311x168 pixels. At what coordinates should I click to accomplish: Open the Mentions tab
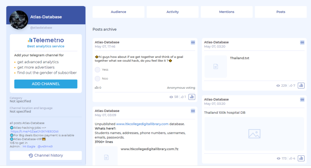click(227, 12)
